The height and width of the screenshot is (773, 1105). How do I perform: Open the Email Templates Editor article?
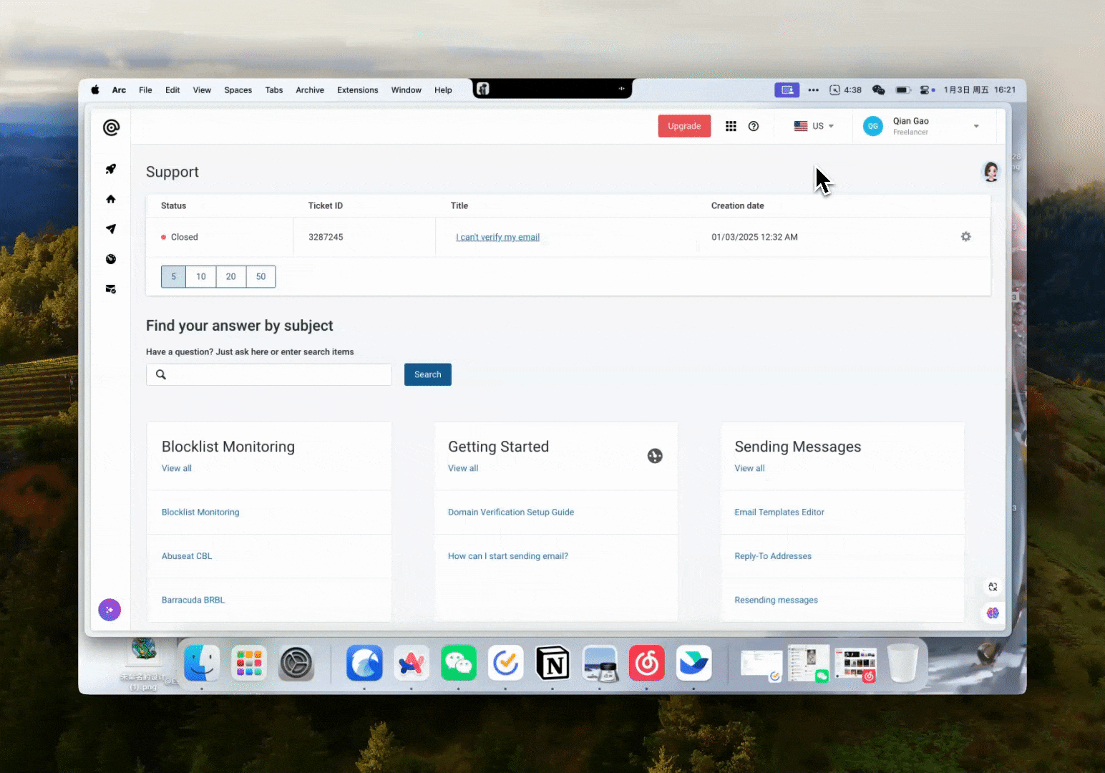coord(779,512)
